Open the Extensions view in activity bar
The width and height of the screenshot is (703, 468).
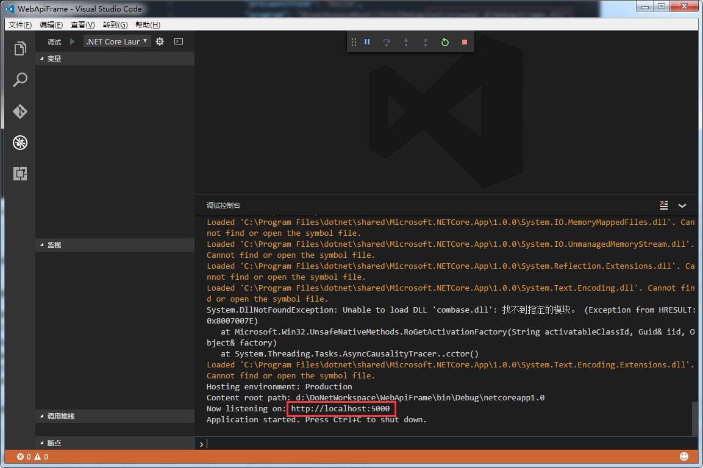[20, 174]
